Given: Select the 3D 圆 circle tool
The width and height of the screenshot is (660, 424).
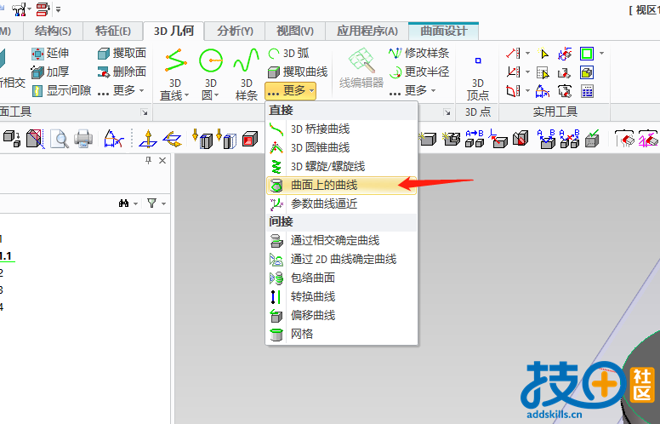Looking at the screenshot, I should pos(210,61).
